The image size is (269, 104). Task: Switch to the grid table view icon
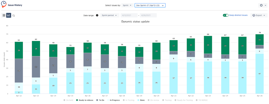click(4, 15)
